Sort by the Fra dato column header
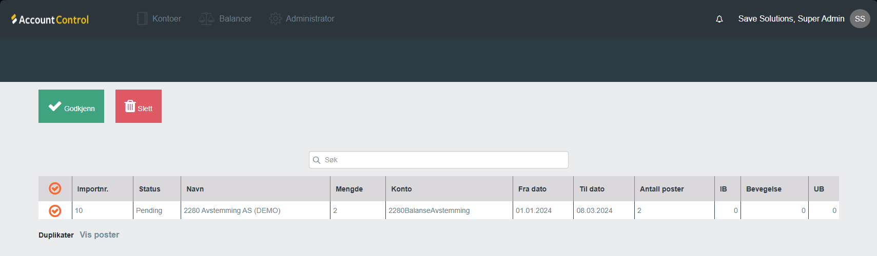 (x=532, y=189)
